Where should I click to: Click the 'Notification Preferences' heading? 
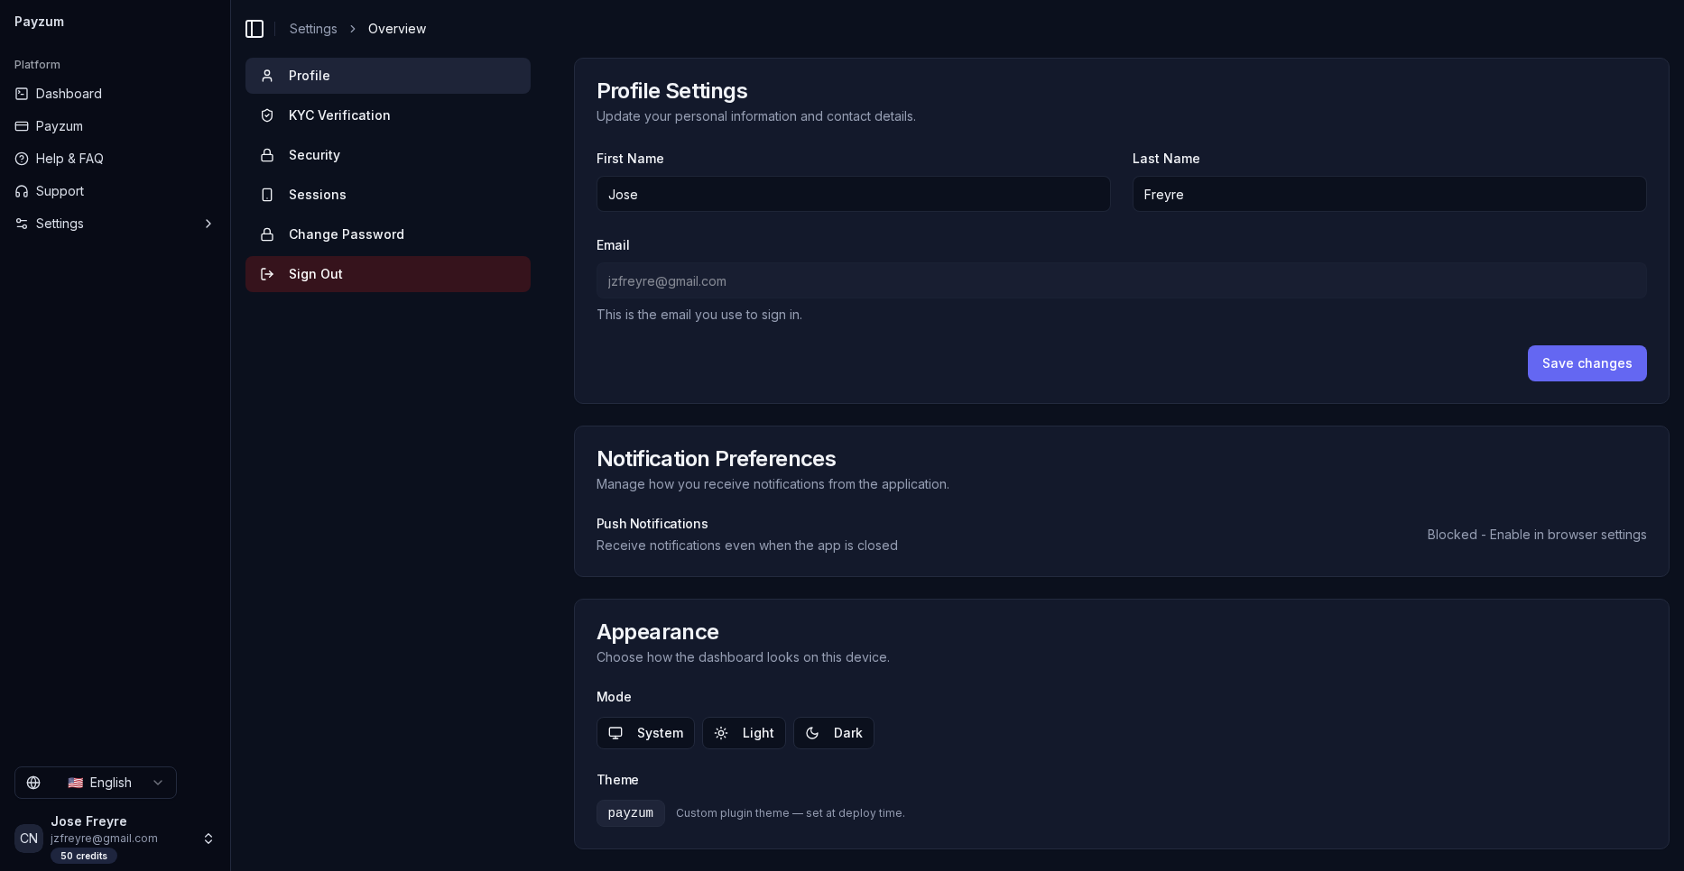[x=716, y=459]
